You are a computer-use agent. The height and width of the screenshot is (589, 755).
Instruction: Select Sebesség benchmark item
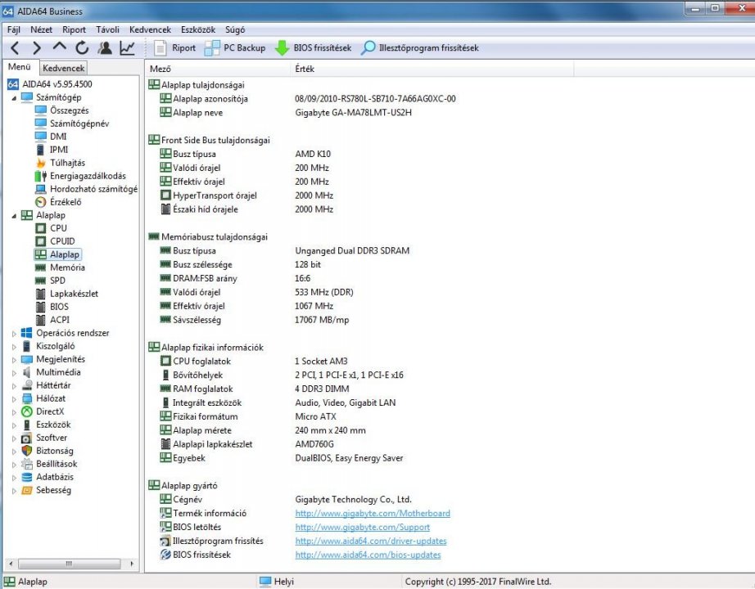pos(46,490)
